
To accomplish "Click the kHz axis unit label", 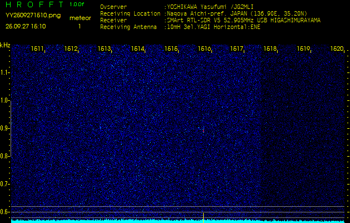I will tap(5, 45).
